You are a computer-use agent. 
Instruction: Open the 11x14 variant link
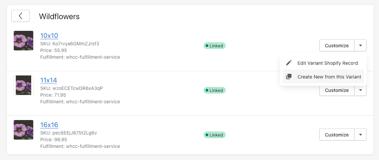(49, 80)
